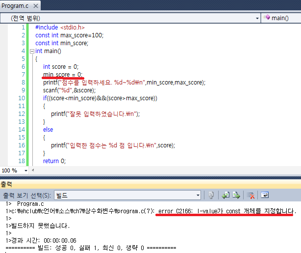Click the horizontal scrollbar left arrow
The width and height of the screenshot is (301, 253).
click(33, 170)
